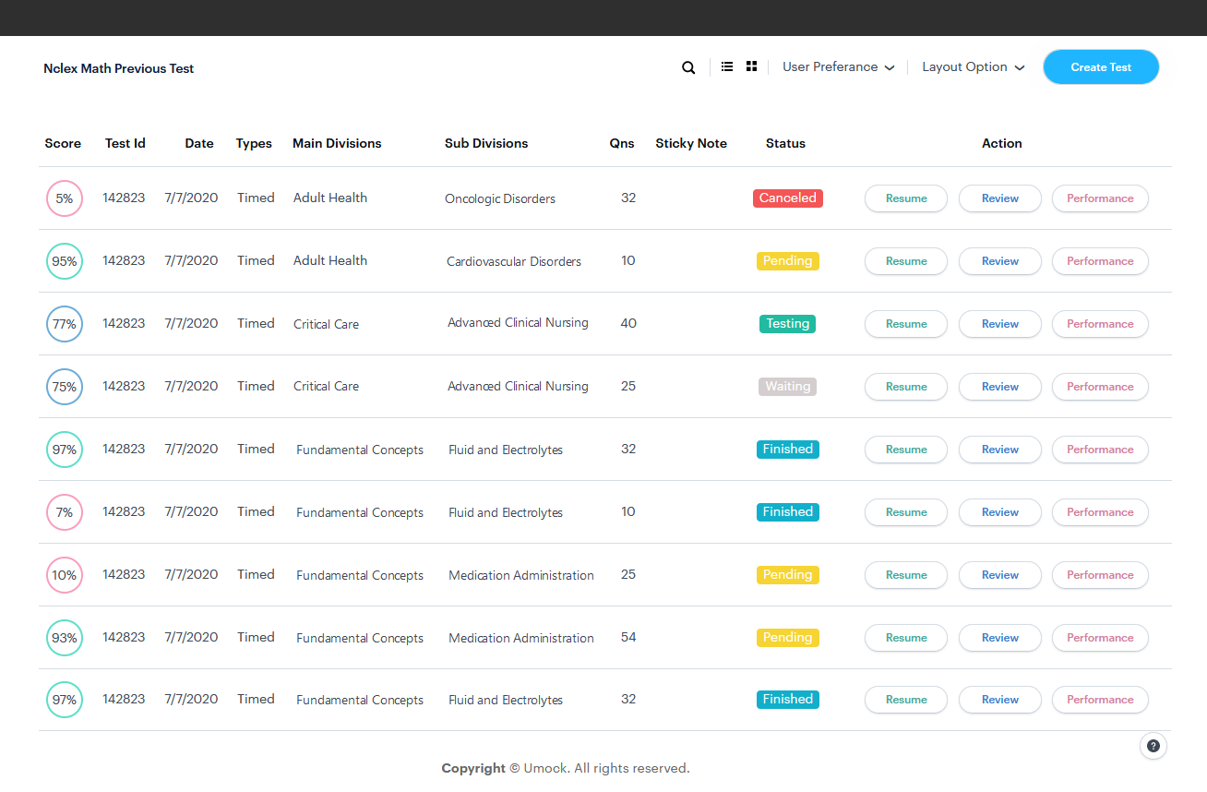1207x792 pixels.
Task: Select the 95% score circle
Action: (65, 261)
